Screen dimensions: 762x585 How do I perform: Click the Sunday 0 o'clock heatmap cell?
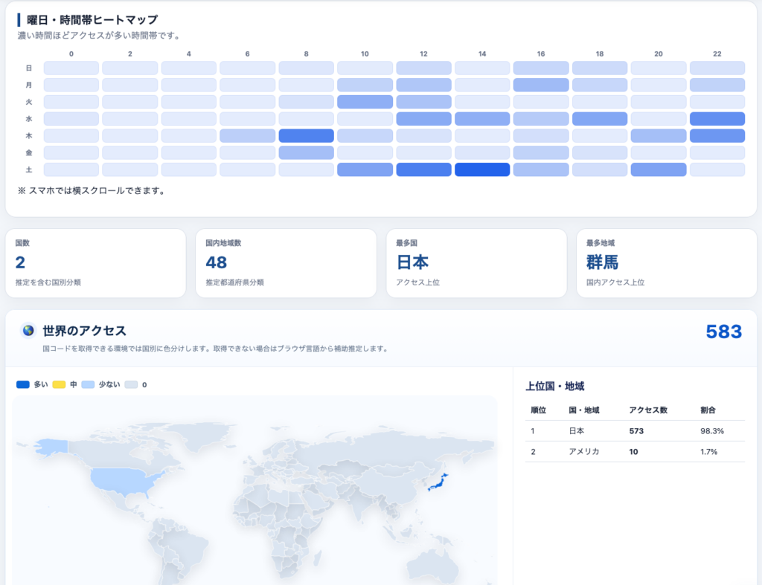tap(71, 68)
